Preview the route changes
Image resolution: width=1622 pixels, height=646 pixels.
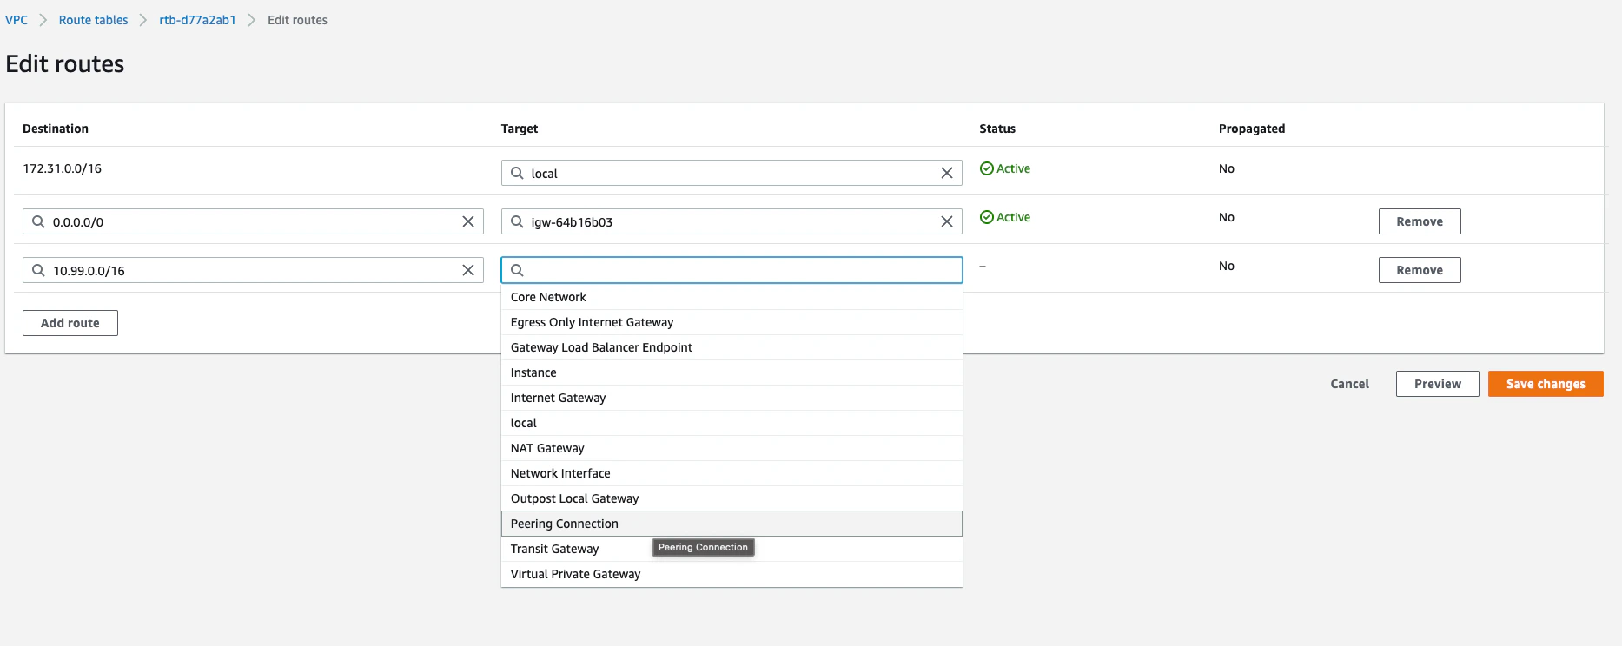pos(1438,384)
